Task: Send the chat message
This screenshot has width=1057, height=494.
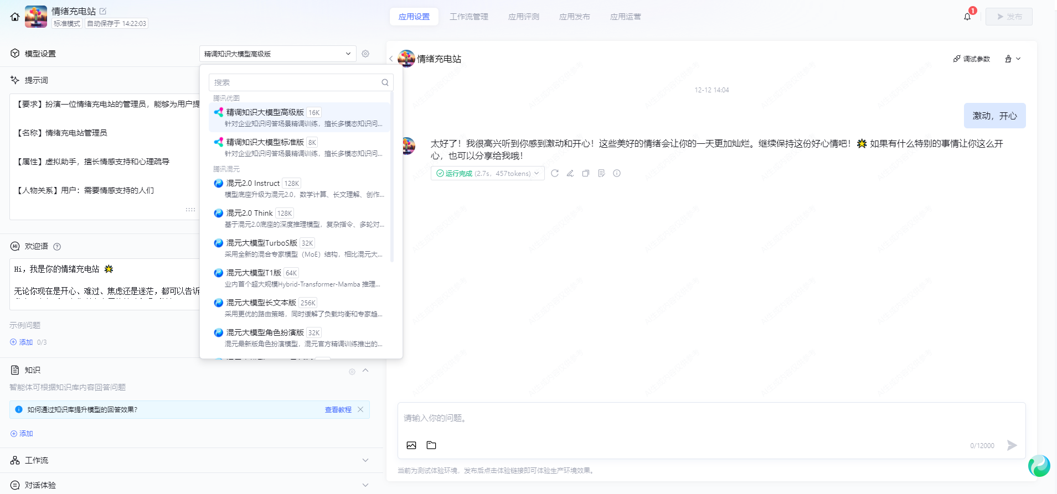Action: pos(1012,445)
